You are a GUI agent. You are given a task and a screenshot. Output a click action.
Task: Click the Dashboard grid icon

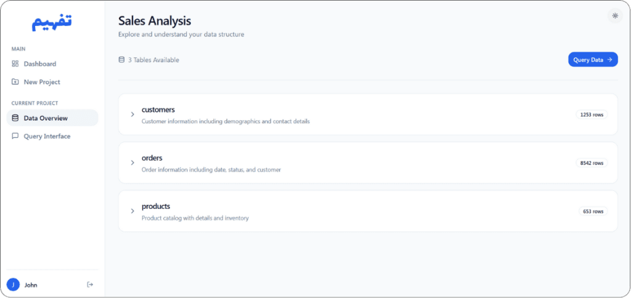(15, 63)
